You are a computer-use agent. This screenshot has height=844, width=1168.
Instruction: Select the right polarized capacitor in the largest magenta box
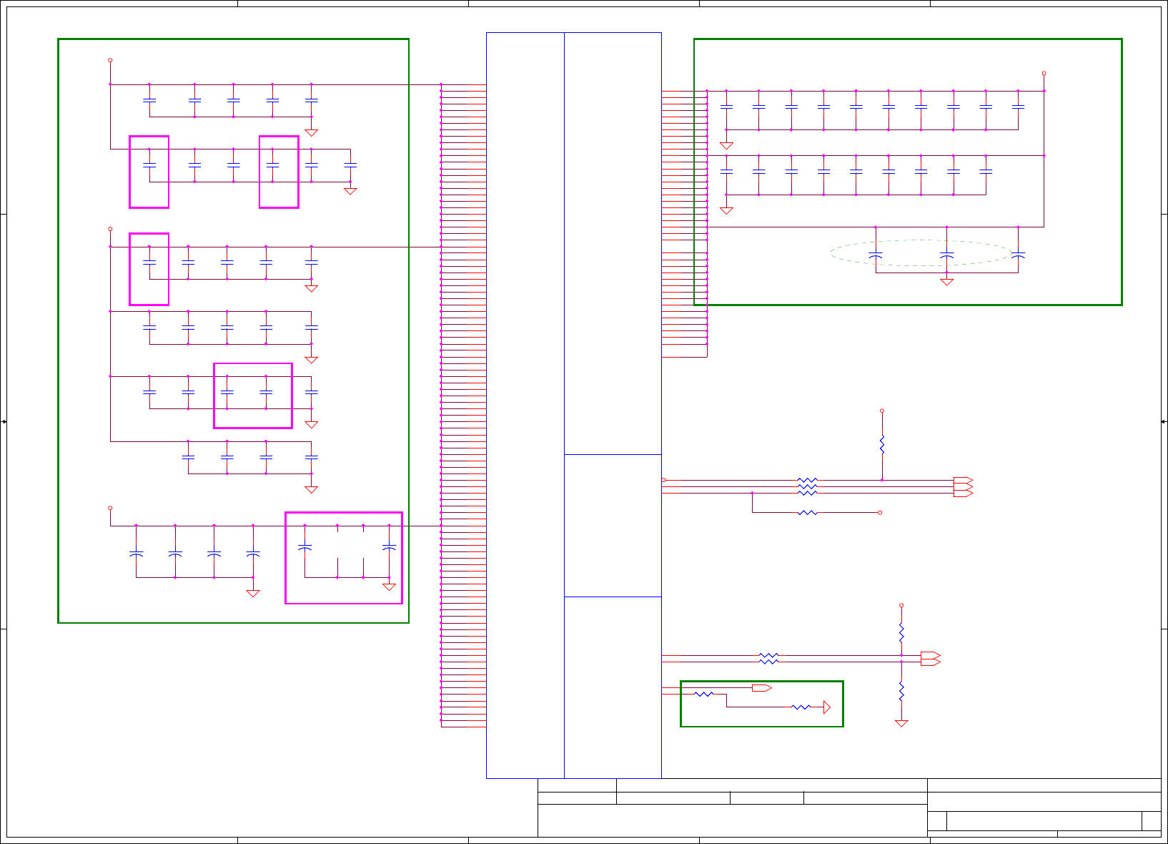click(x=389, y=547)
